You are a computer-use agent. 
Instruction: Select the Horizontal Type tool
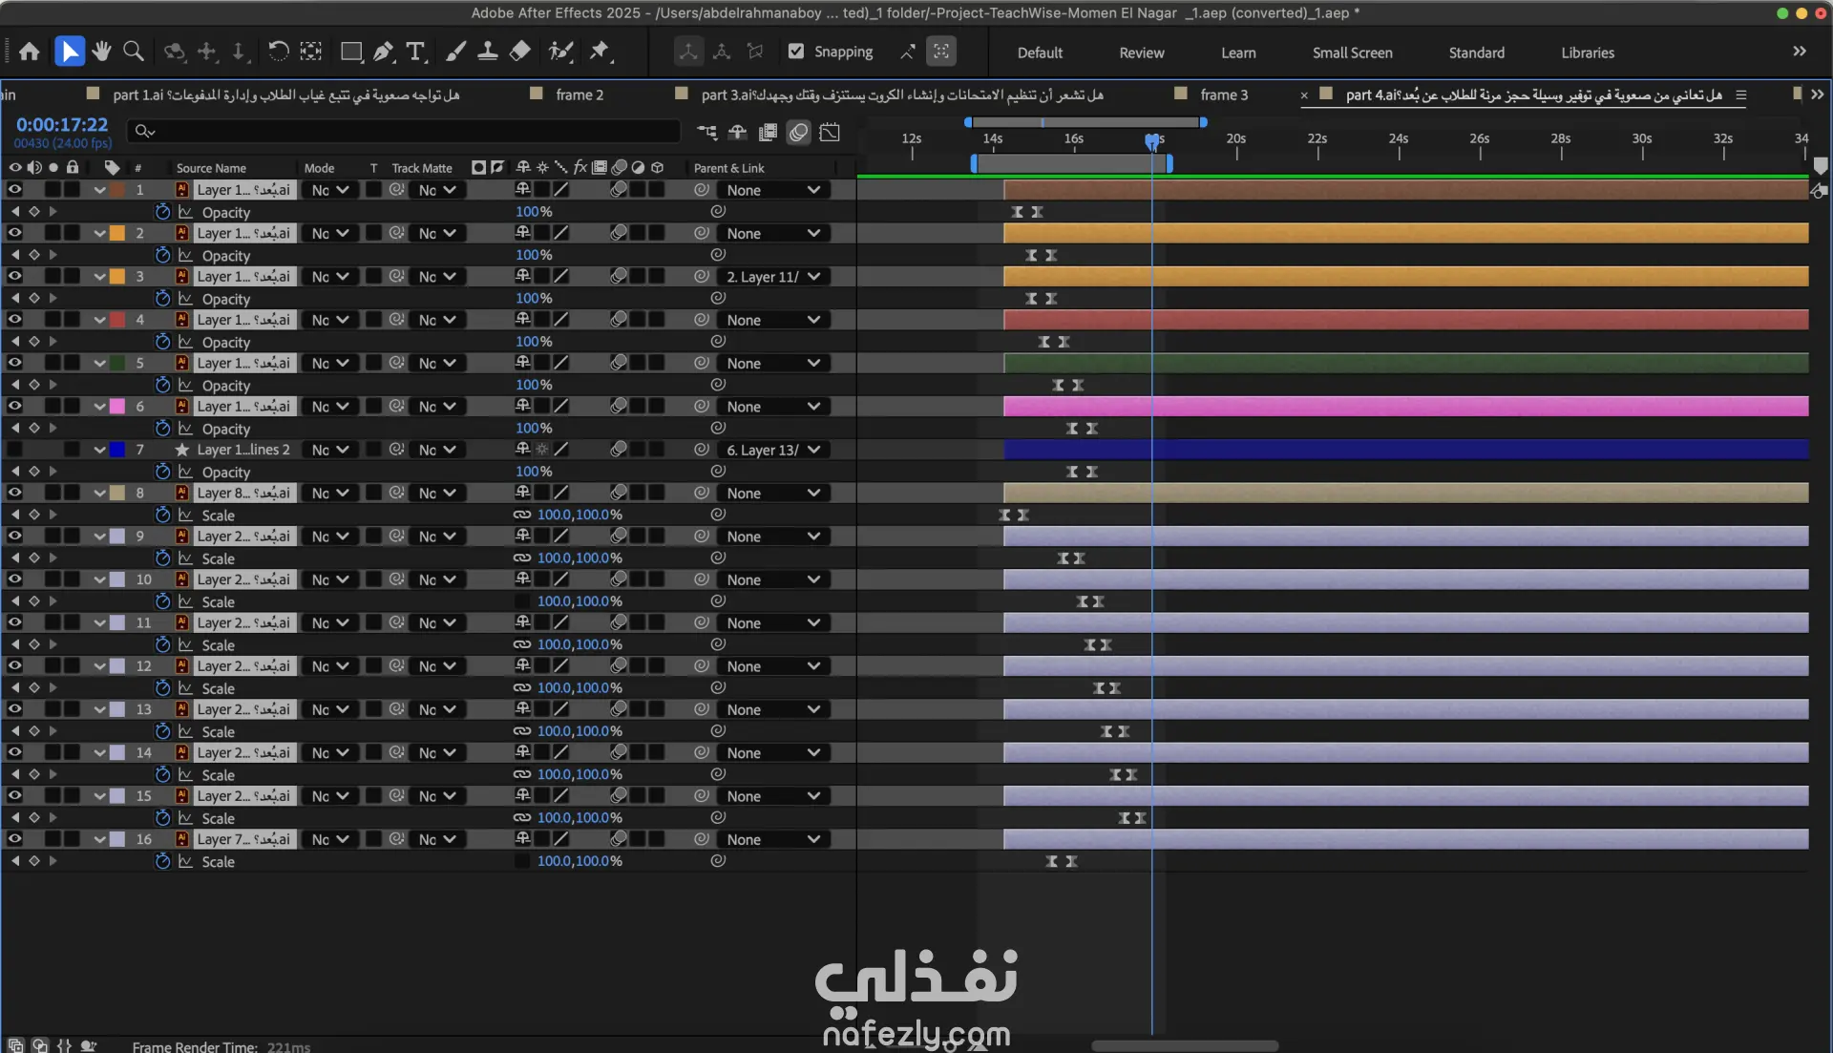(x=415, y=52)
